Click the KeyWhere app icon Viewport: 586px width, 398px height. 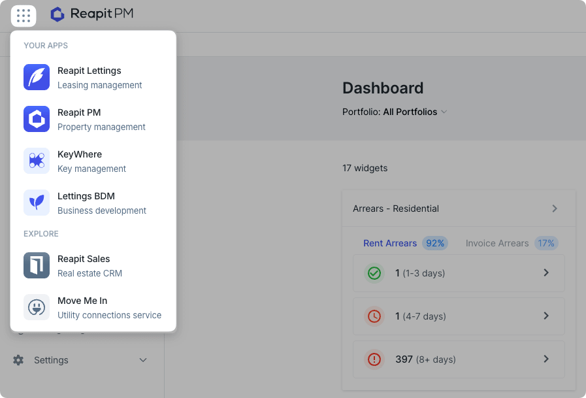[37, 161]
